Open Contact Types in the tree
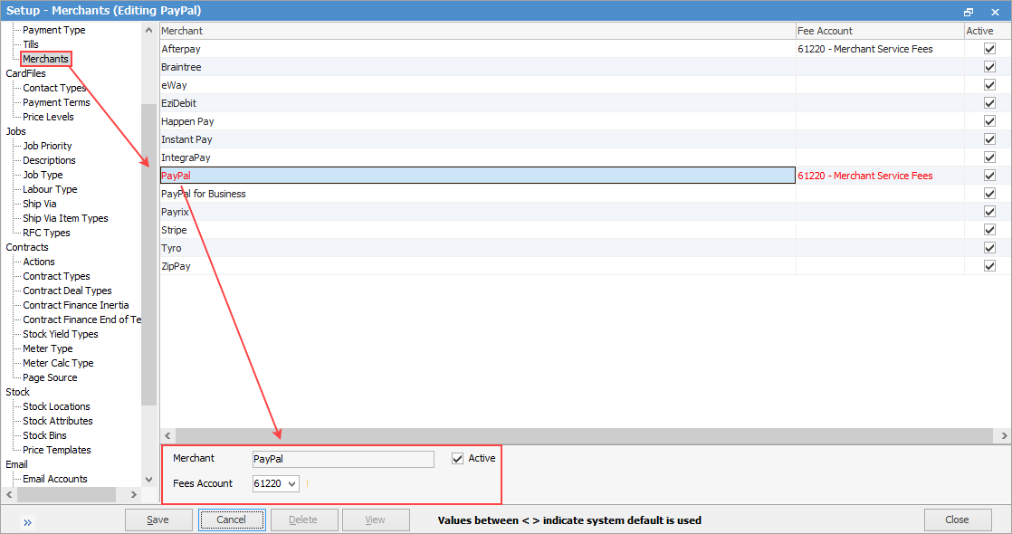The image size is (1012, 534). [54, 88]
